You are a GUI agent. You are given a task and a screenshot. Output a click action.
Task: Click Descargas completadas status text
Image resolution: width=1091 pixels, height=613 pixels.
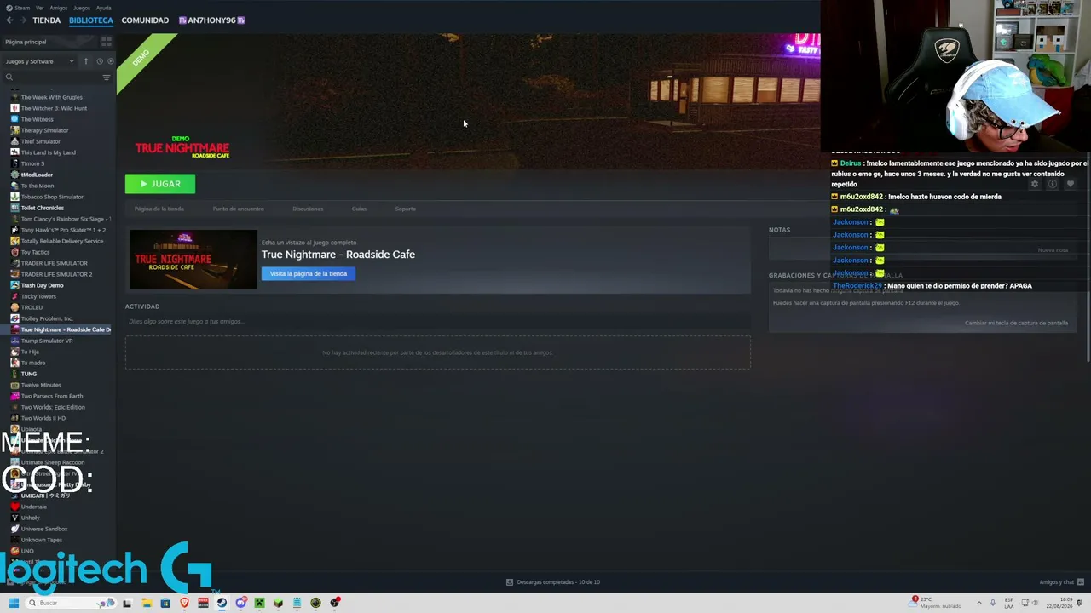(558, 582)
